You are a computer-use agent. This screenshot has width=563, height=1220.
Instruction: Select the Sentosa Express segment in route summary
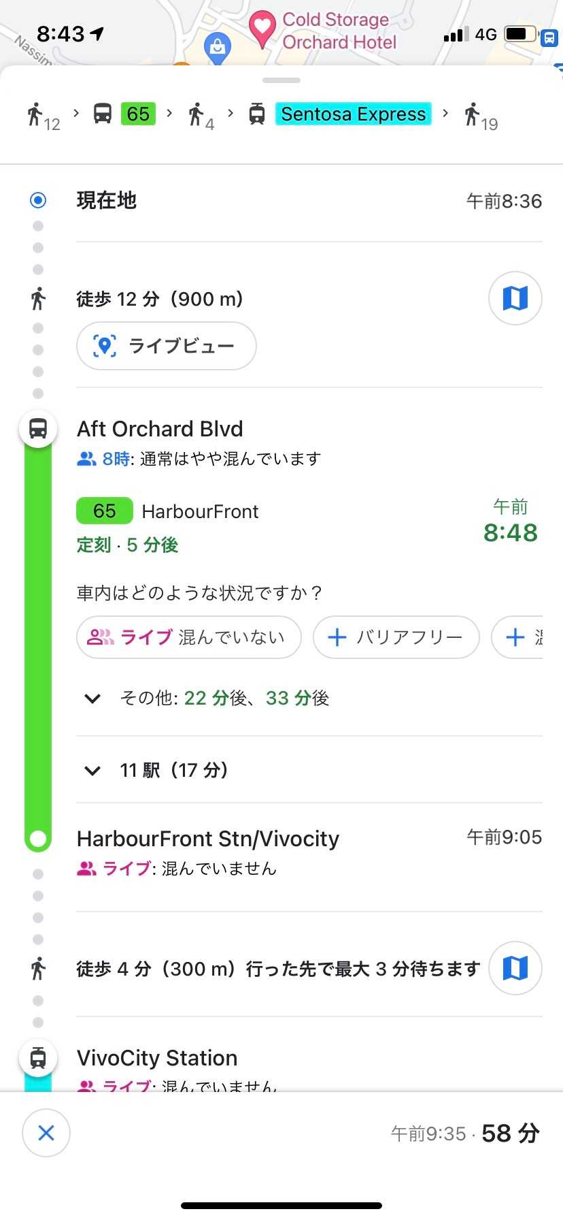(353, 114)
